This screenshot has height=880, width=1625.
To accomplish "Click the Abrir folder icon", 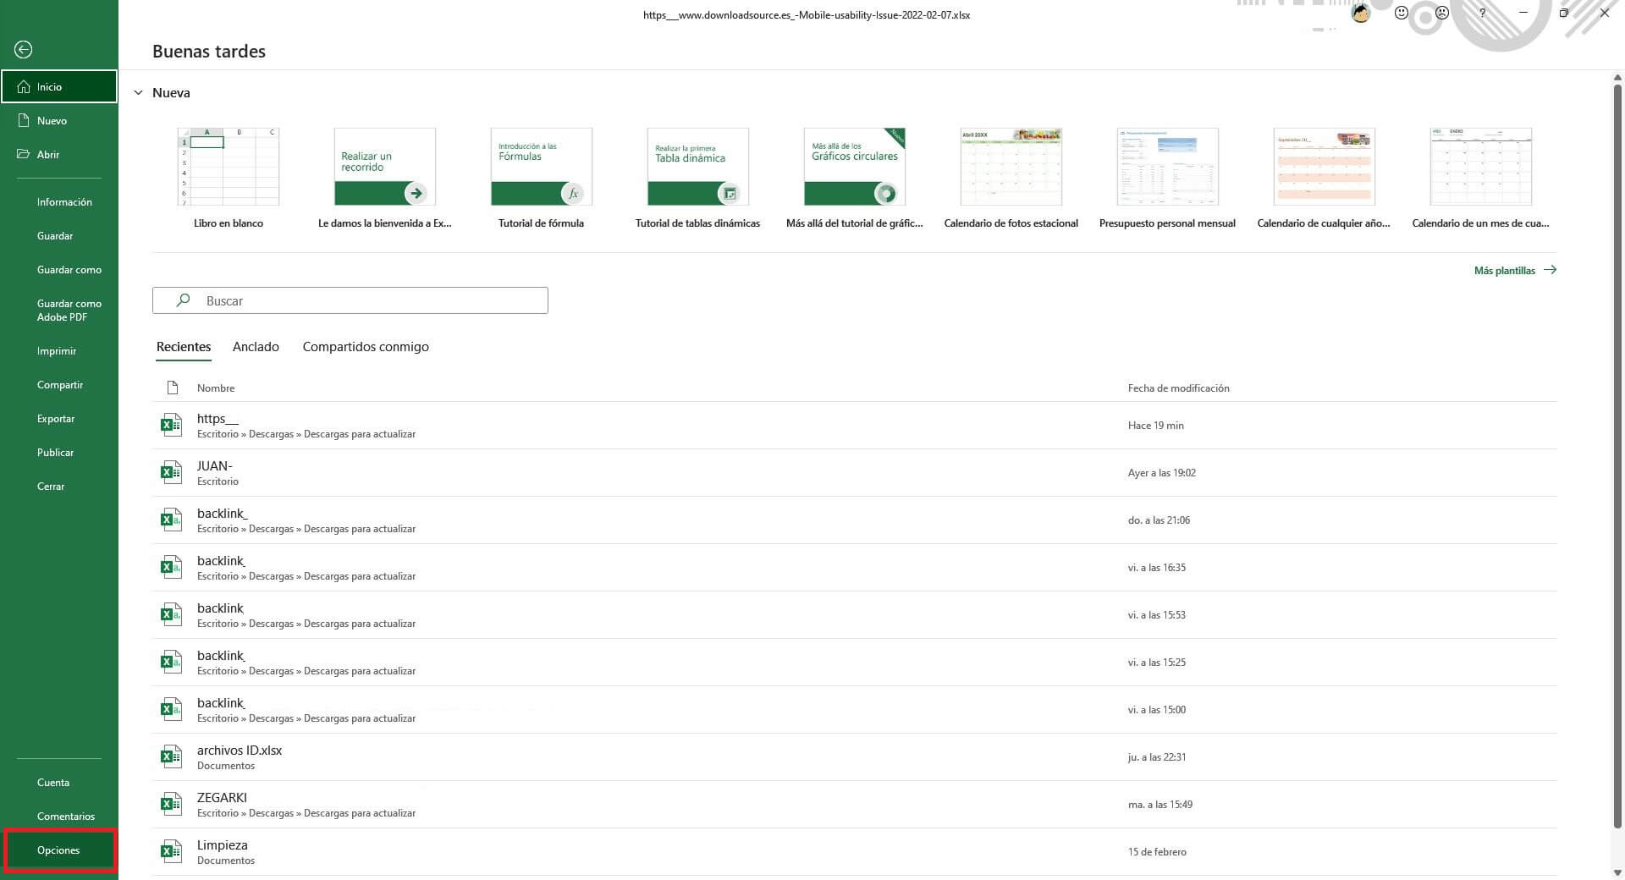I will pyautogui.click(x=24, y=154).
